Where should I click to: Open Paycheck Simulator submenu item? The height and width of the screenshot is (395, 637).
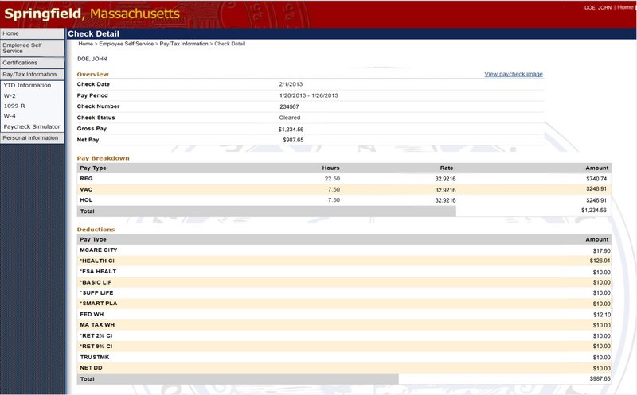point(32,126)
